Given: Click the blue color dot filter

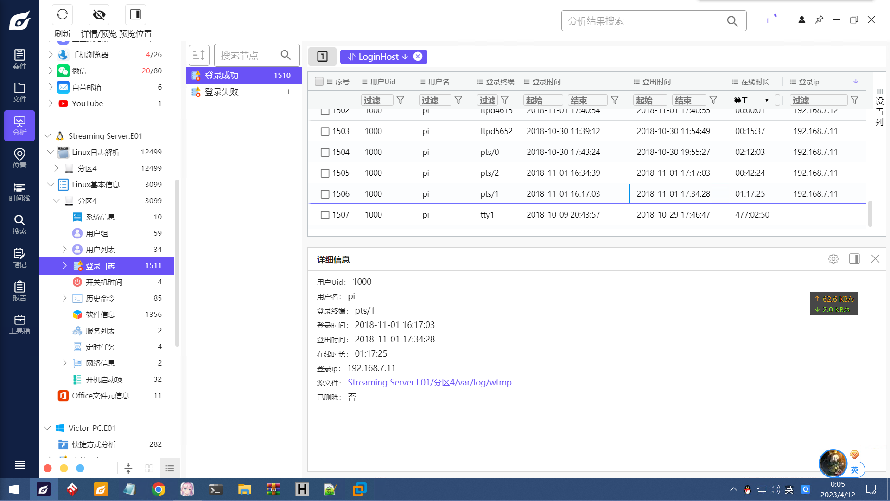Looking at the screenshot, I should pyautogui.click(x=80, y=469).
